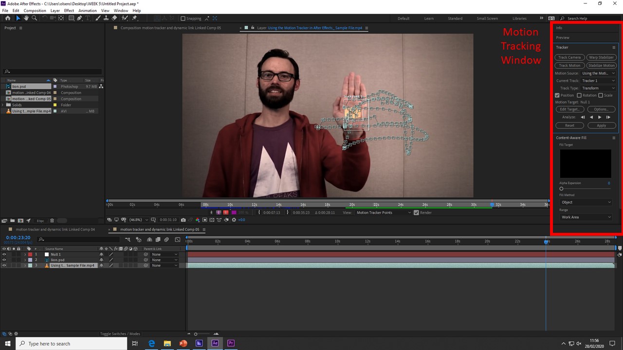Screen dimensions: 623x350
Task: Open the magnification ratio dropdown showing 46.8%
Action: coord(138,219)
